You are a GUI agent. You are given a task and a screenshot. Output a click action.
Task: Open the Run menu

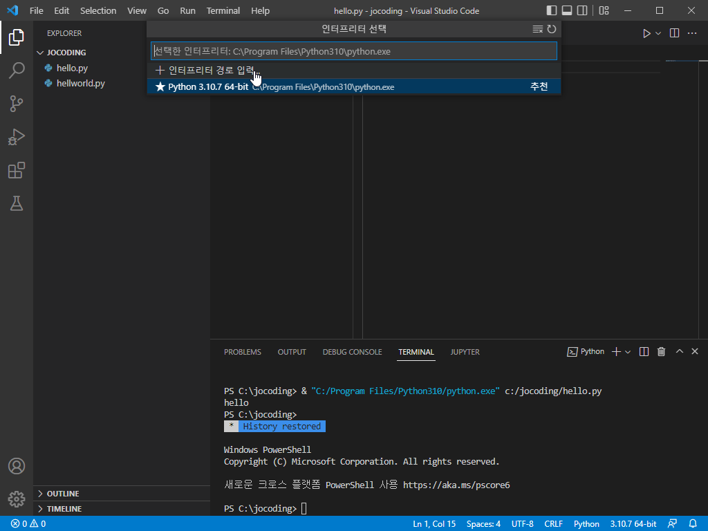pos(187,10)
